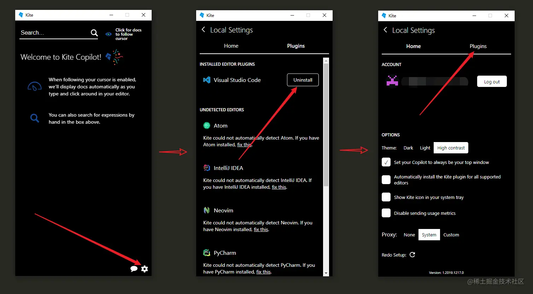Click 'Click for docs to follow cursor' text

pos(128,34)
